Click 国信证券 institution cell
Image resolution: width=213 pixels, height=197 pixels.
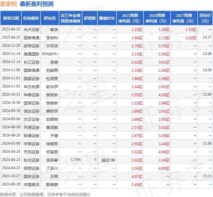pyautogui.click(x=32, y=103)
